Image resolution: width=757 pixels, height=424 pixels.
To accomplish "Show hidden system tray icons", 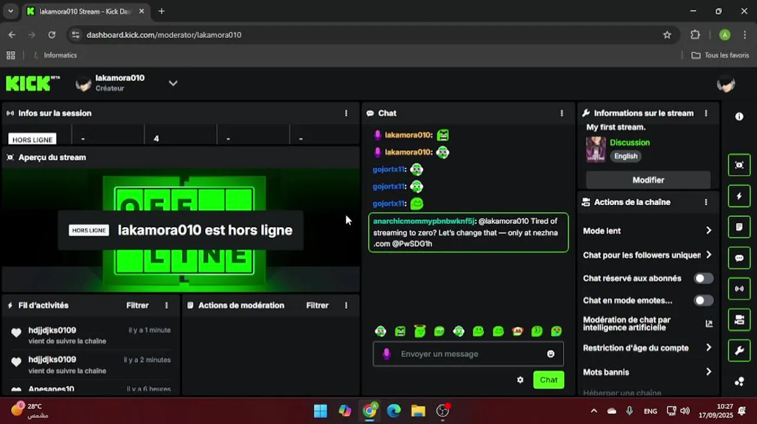I will pyautogui.click(x=594, y=410).
